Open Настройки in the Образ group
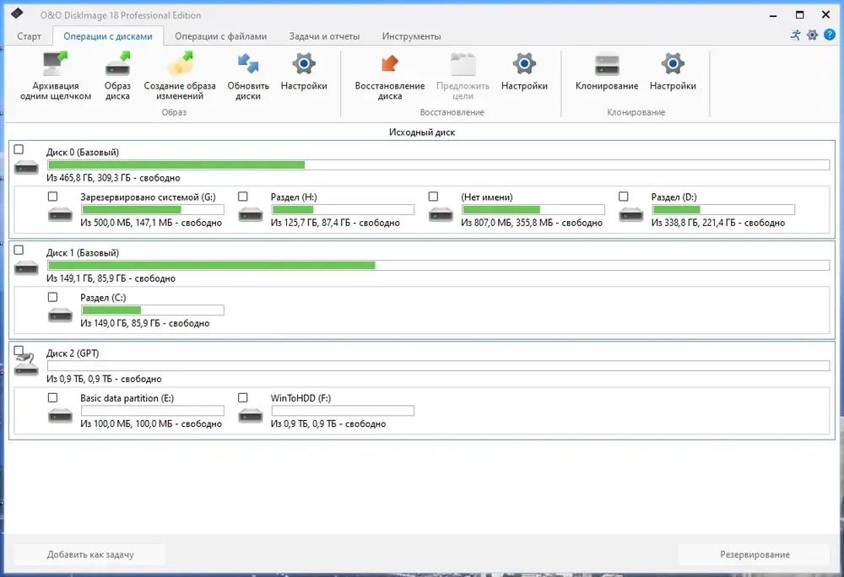 (304, 71)
